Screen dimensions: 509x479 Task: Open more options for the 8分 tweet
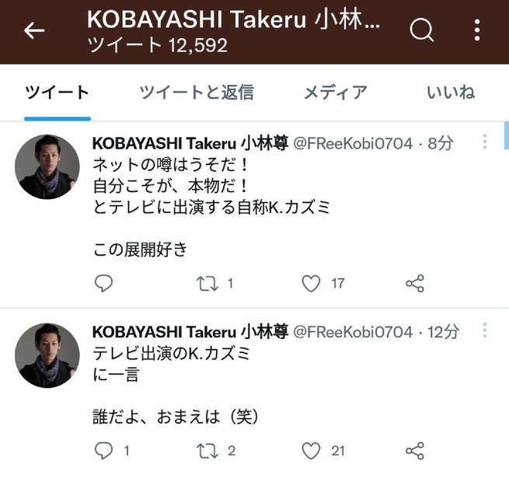[x=485, y=142]
